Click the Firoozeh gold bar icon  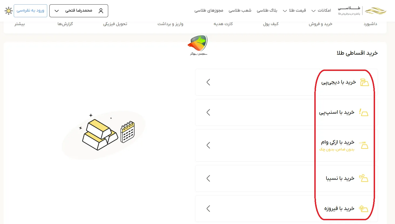[364, 208]
